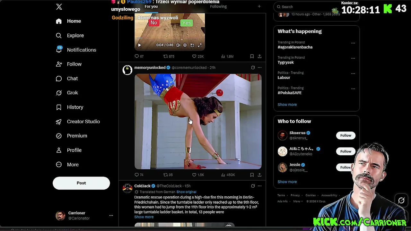Open more options on memoryunlocked post
Viewport: 411px width, 231px height.
(259, 68)
